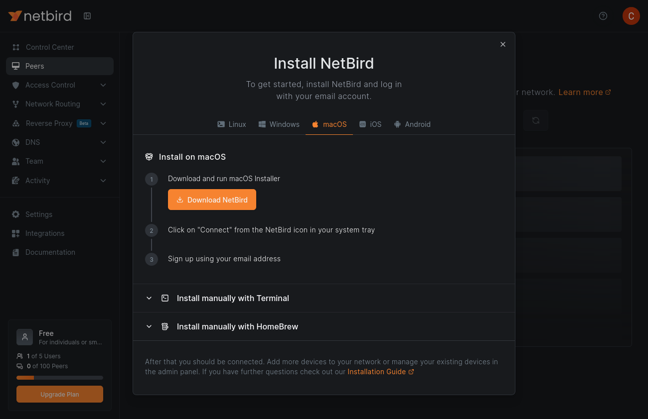Expand Network Routing section
This screenshot has width=648, height=419.
[x=60, y=104]
